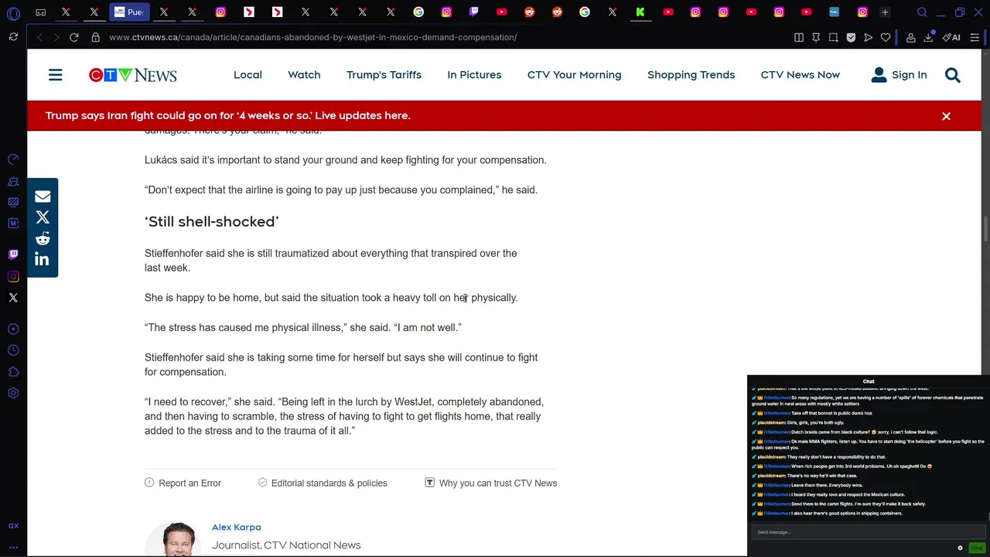Open the ad blocker shield icon
The width and height of the screenshot is (990, 557).
click(x=851, y=37)
